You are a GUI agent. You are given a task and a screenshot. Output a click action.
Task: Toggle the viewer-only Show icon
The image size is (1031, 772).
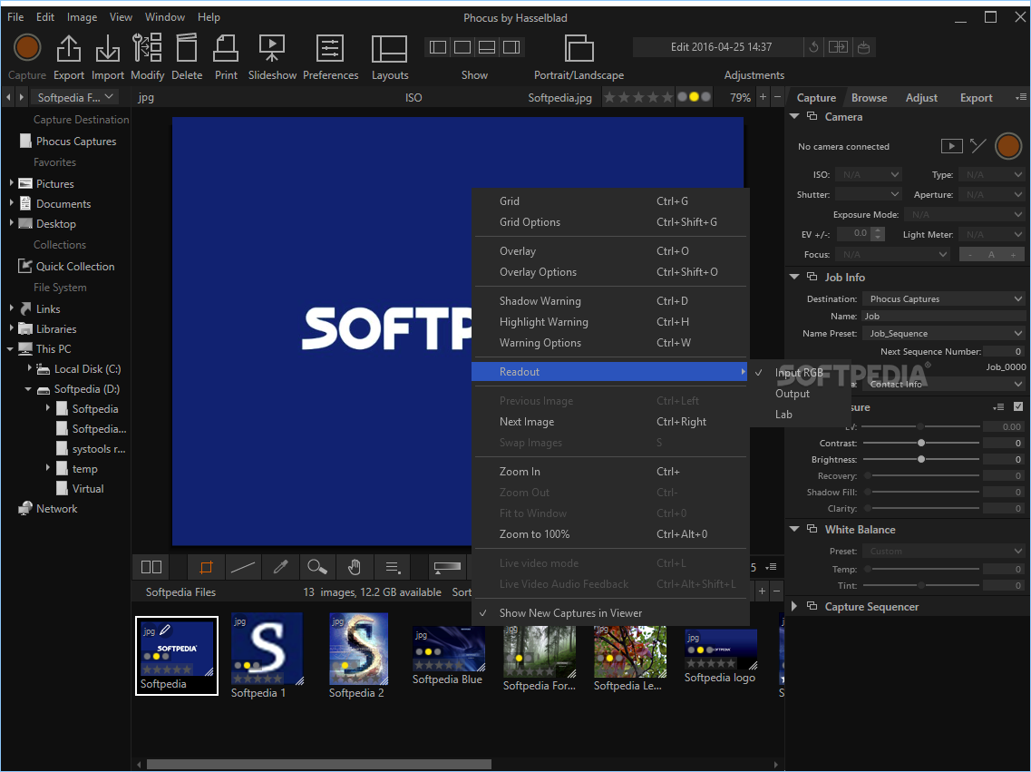pyautogui.click(x=462, y=47)
